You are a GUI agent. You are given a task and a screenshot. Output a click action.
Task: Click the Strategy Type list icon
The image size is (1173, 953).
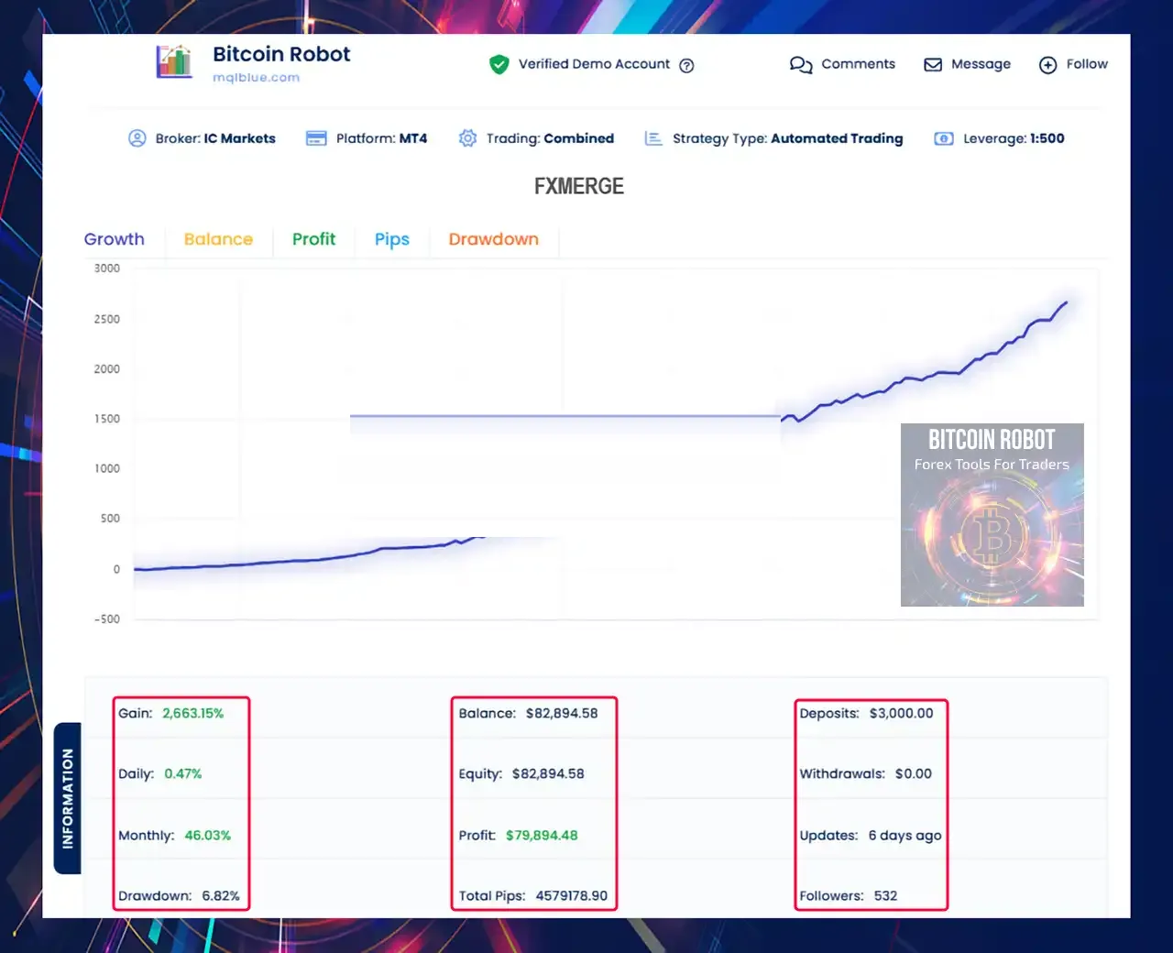653,138
